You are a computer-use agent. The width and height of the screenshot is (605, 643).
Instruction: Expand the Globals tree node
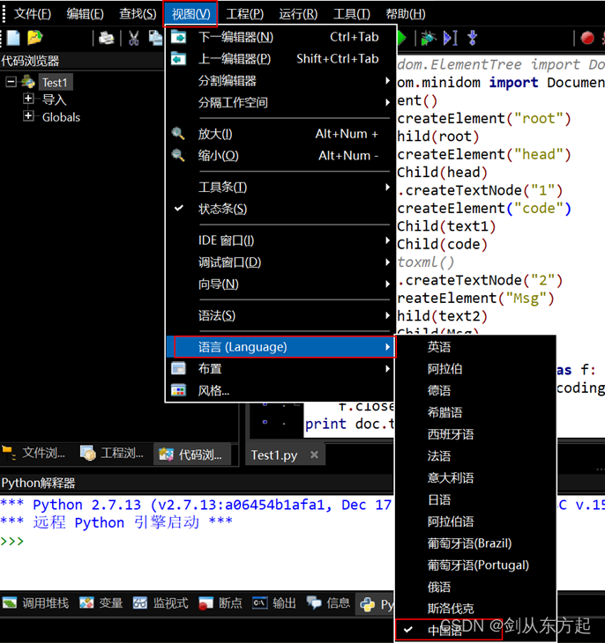coord(28,116)
